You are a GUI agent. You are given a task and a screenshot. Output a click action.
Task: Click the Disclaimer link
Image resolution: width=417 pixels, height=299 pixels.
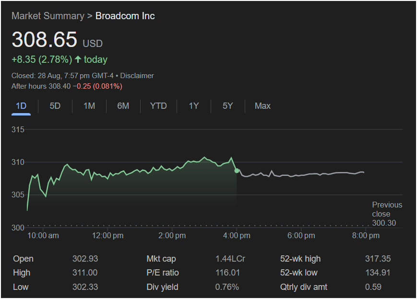click(x=137, y=76)
